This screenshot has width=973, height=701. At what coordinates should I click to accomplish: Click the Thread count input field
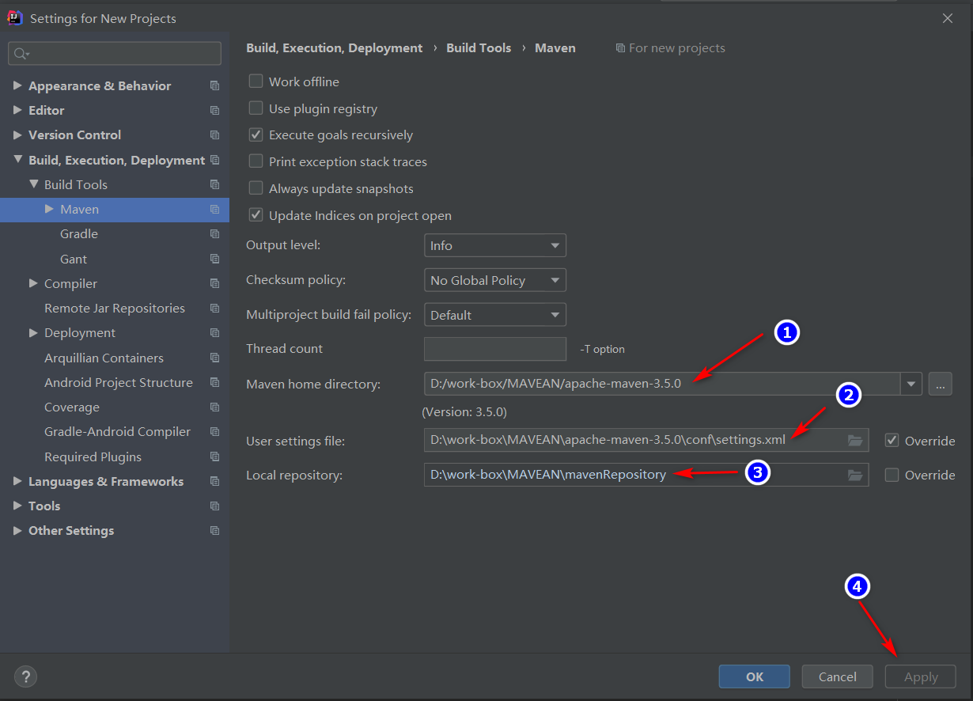tap(494, 349)
